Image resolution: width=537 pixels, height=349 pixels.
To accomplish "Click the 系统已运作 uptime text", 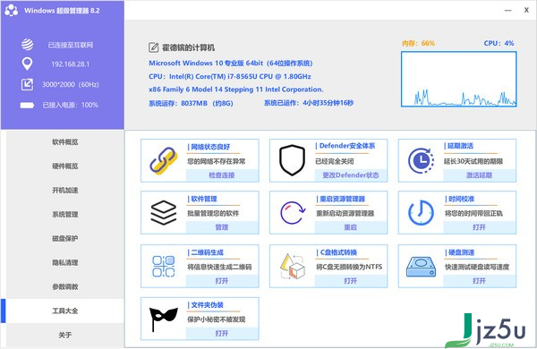I will [309, 103].
